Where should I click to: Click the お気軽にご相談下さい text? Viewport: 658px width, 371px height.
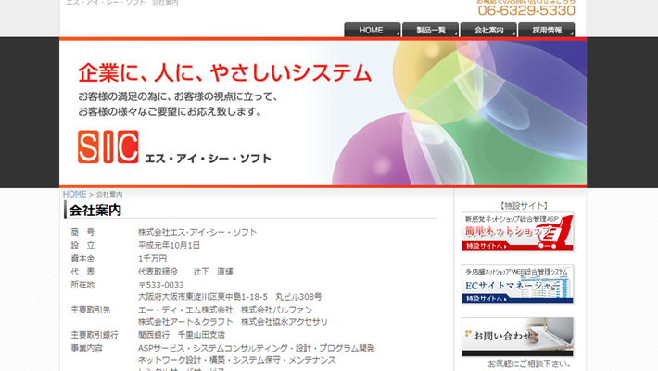click(529, 364)
